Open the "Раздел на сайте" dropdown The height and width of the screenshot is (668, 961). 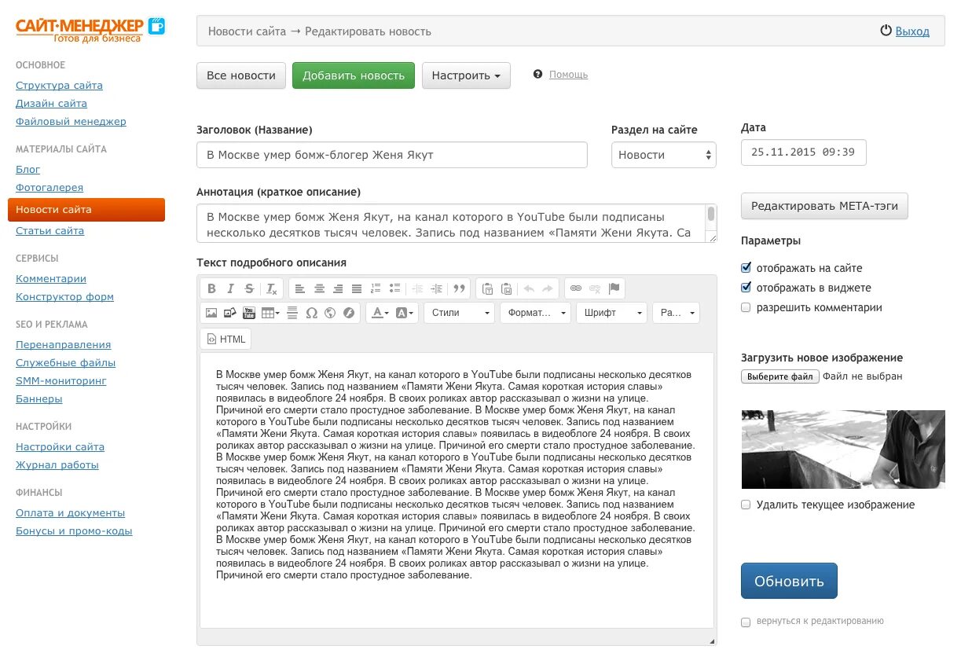(663, 155)
